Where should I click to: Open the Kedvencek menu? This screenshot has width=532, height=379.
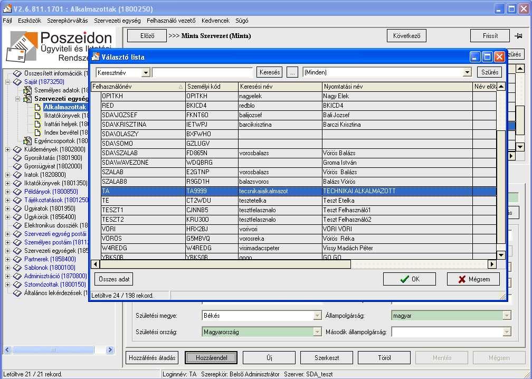[215, 21]
